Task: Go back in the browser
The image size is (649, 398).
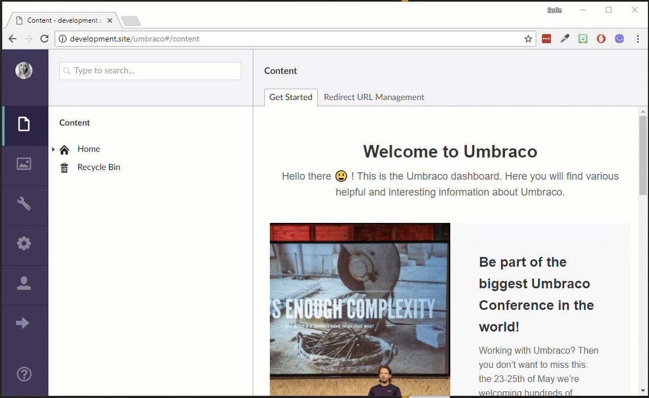Action: point(13,39)
